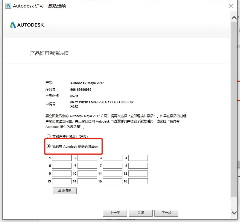Image resolution: width=240 pixels, height=222 pixels.
Task: Click the vertical scrollbar track
Action: [234, 109]
